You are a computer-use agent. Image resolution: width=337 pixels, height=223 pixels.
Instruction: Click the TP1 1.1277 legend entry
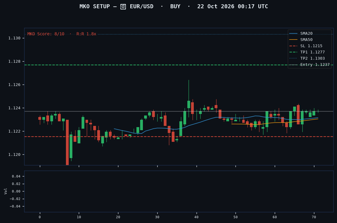point(307,52)
